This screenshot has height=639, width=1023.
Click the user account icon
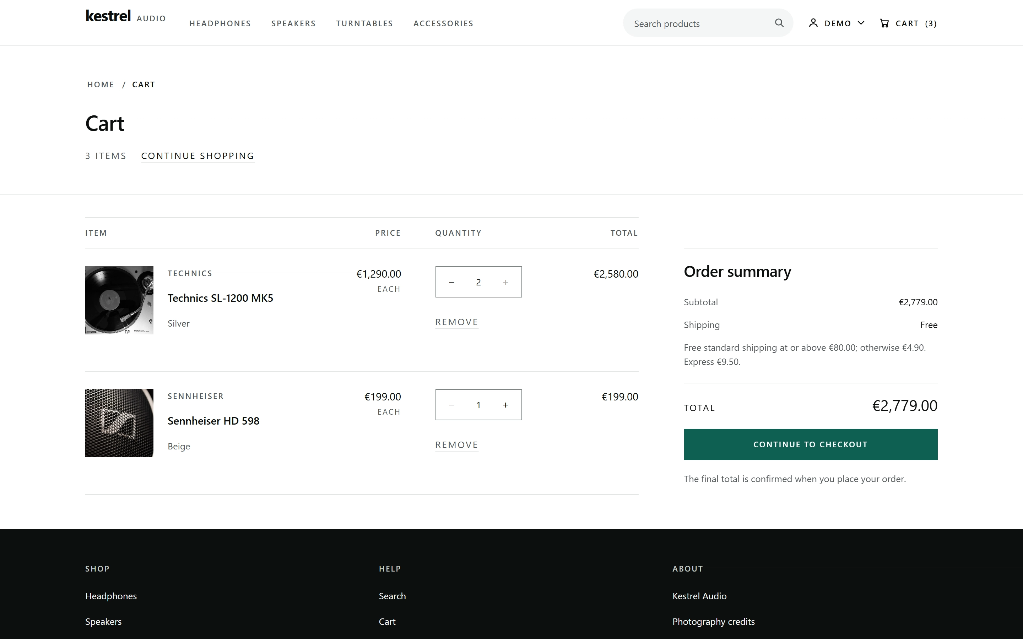click(x=813, y=23)
